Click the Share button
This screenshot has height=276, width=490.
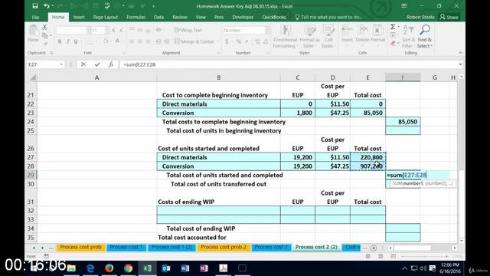[x=449, y=17]
